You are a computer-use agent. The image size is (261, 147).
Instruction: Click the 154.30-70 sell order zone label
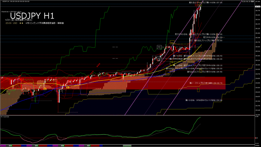pos(206,83)
